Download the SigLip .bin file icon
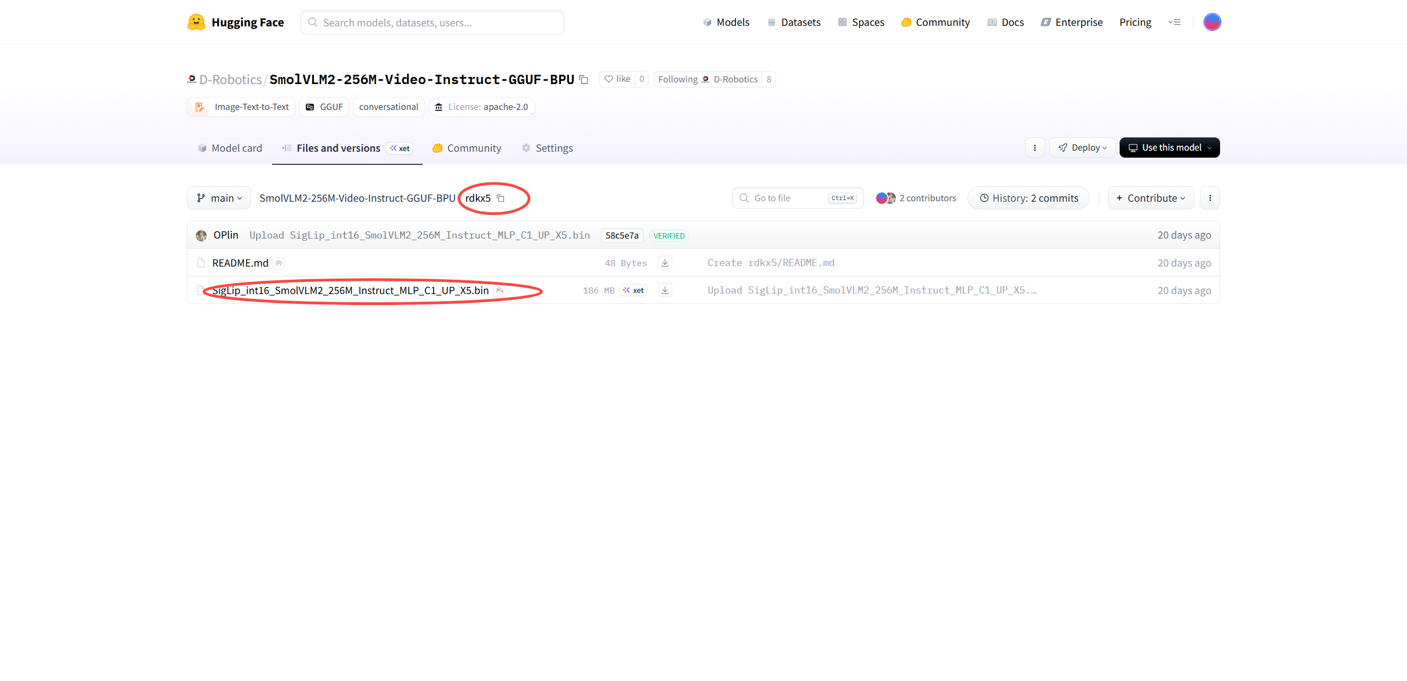1407x681 pixels. click(665, 290)
